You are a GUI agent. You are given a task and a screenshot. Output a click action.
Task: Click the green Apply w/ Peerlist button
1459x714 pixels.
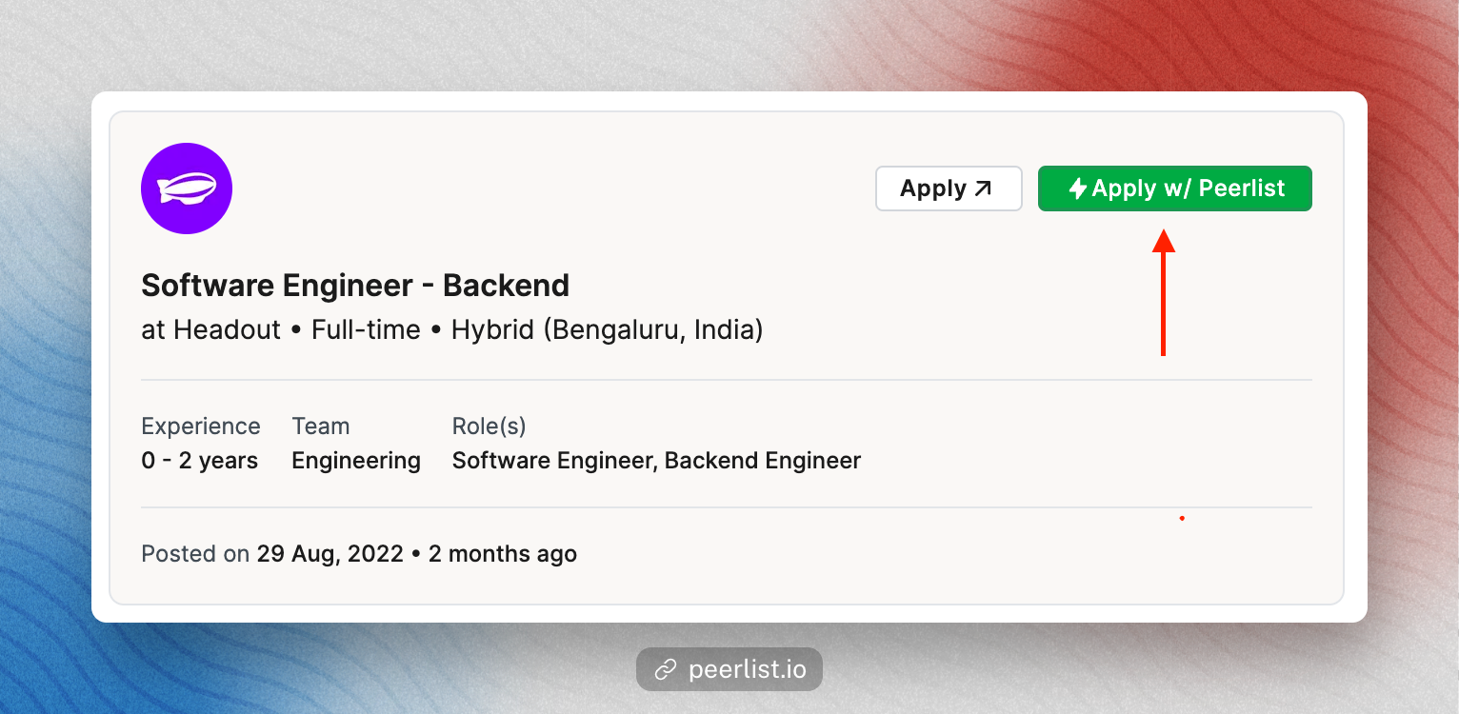[x=1175, y=188]
